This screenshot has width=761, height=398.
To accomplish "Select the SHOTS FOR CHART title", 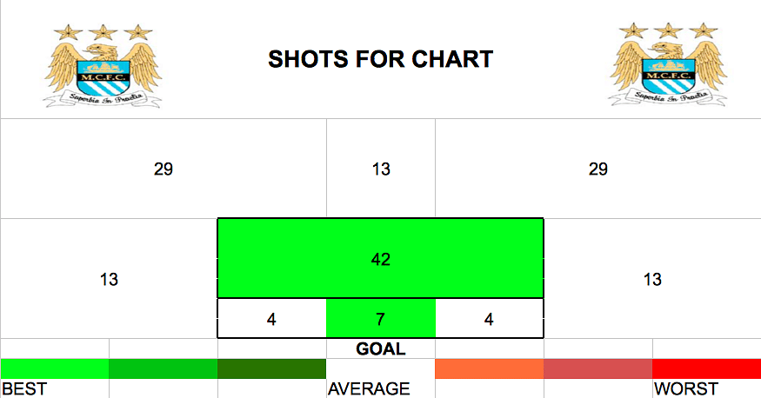I will click(x=381, y=59).
